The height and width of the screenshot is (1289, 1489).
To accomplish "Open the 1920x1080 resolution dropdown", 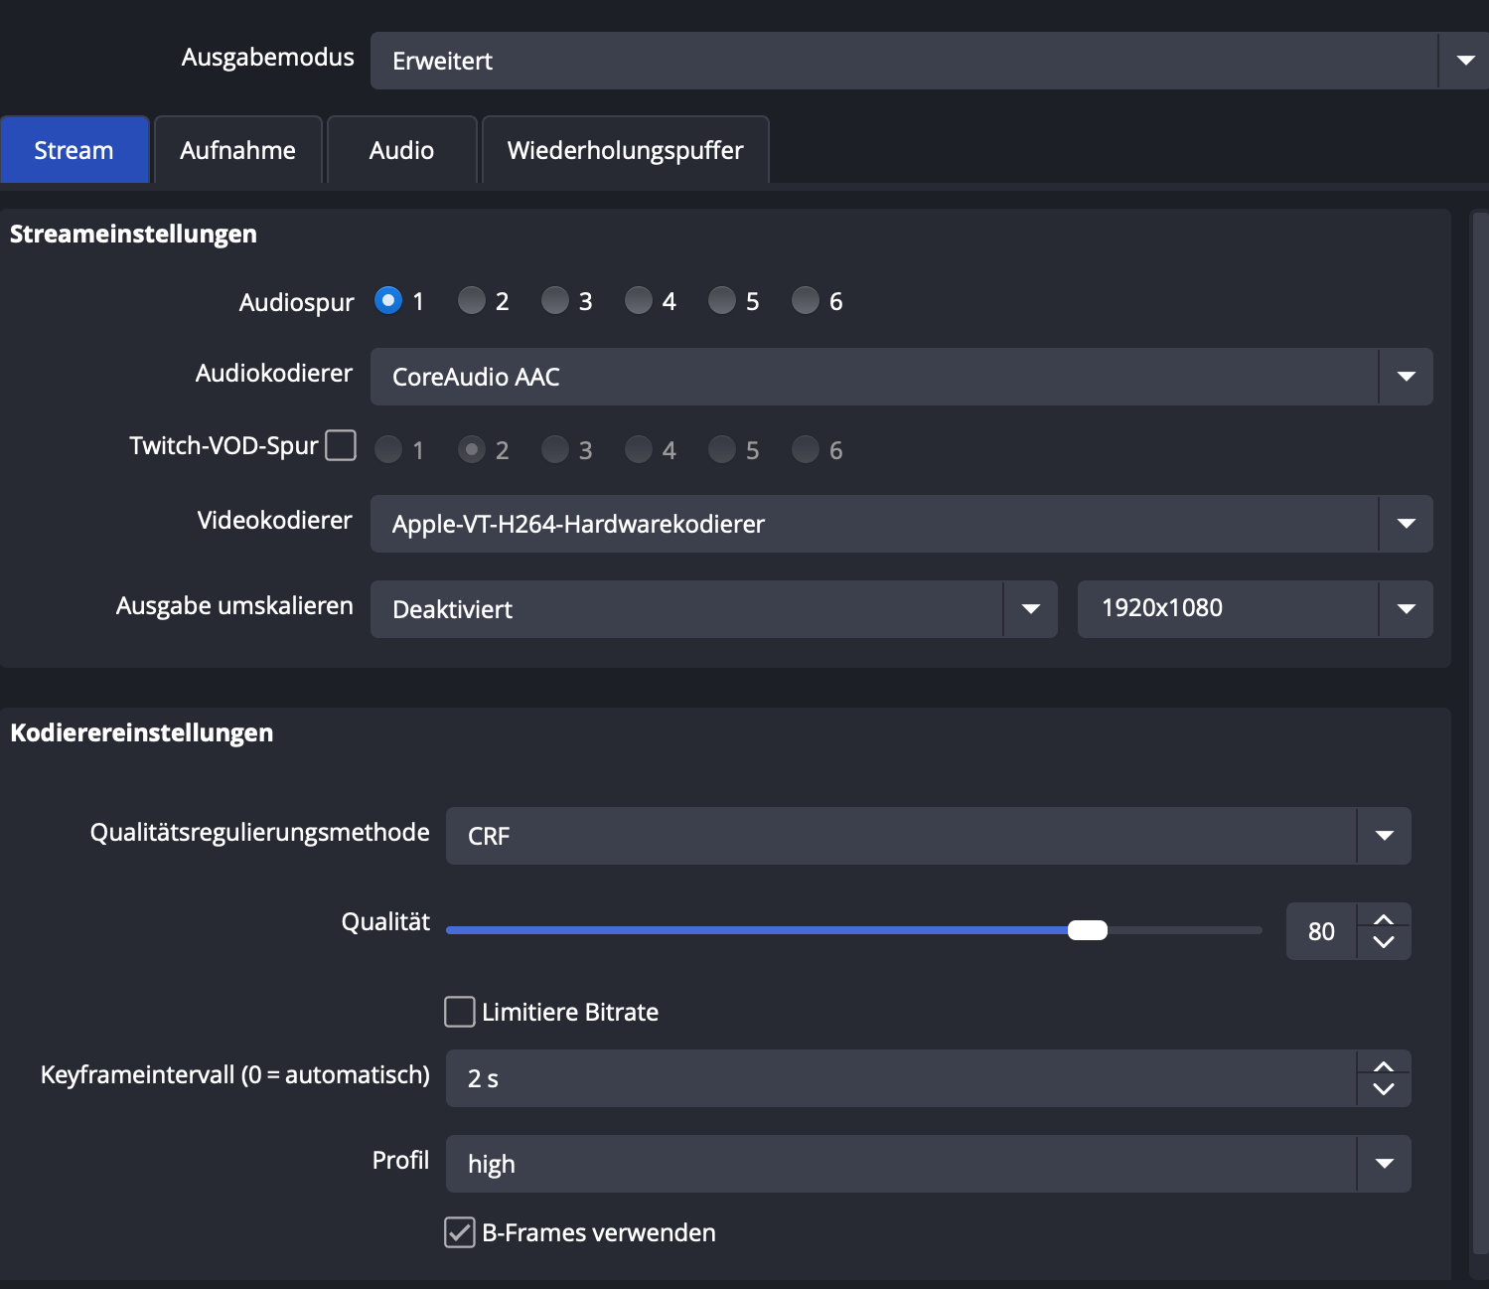I will (1255, 609).
